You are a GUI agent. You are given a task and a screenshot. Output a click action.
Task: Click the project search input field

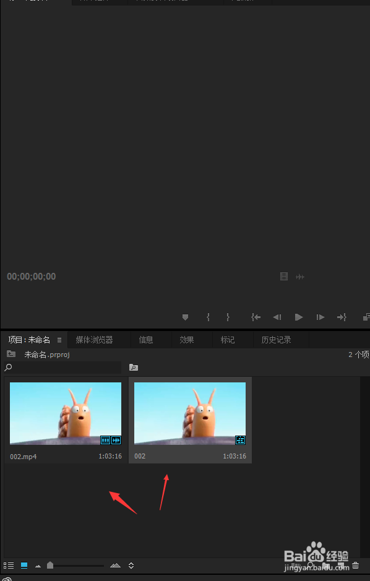tap(62, 367)
